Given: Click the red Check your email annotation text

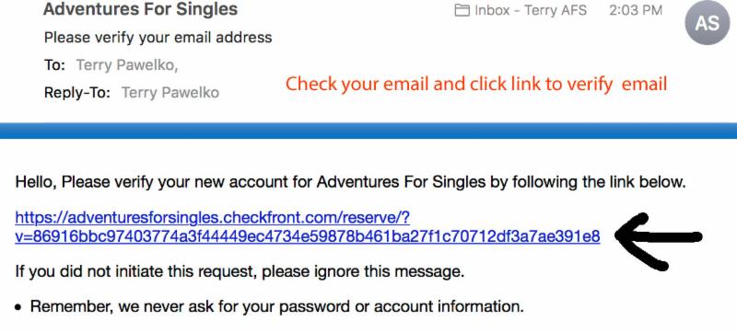Looking at the screenshot, I should click(476, 85).
